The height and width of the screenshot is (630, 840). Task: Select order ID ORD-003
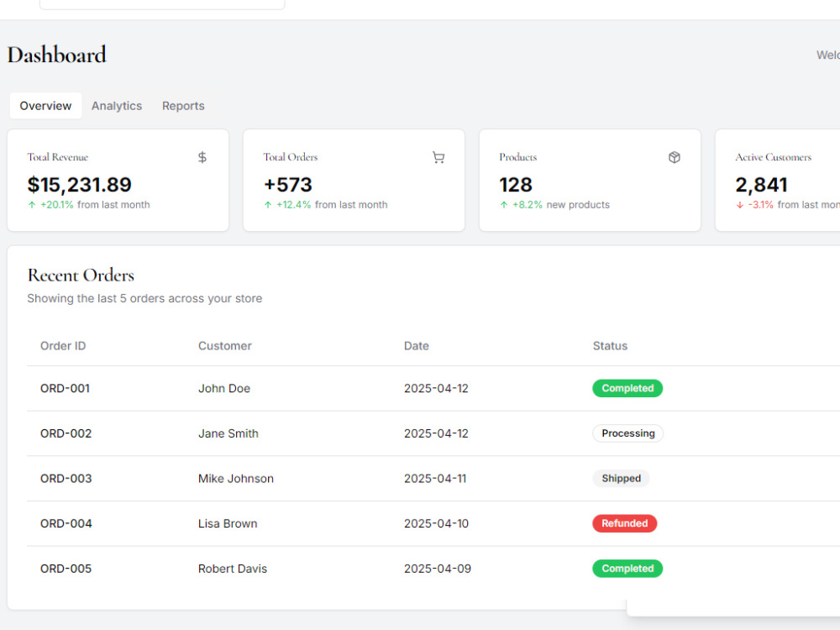66,478
